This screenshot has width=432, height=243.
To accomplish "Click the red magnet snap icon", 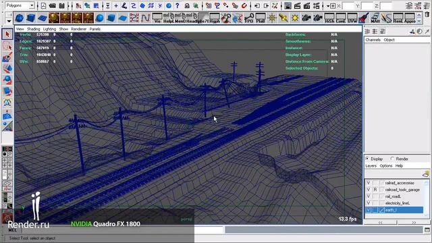I will coord(244,5).
